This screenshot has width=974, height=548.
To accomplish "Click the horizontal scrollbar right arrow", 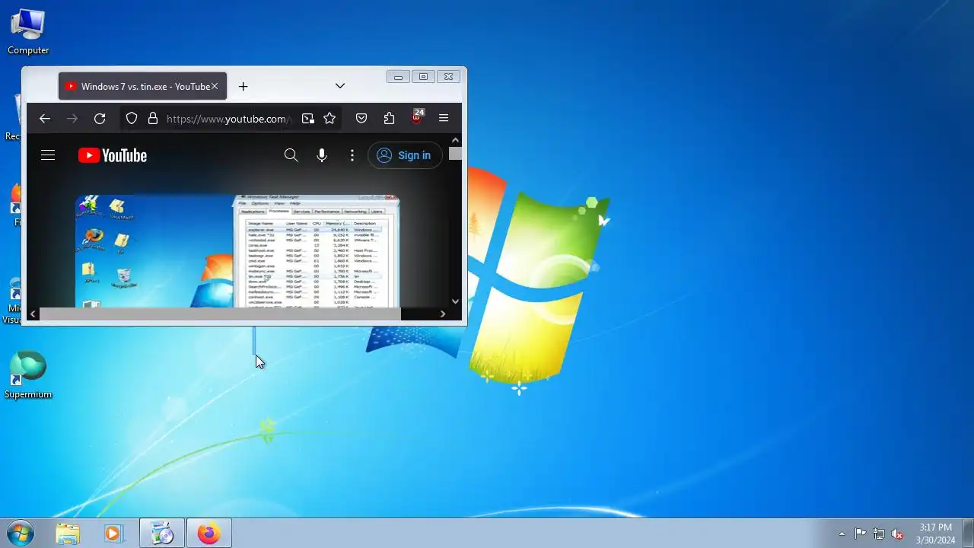I will click(x=443, y=314).
